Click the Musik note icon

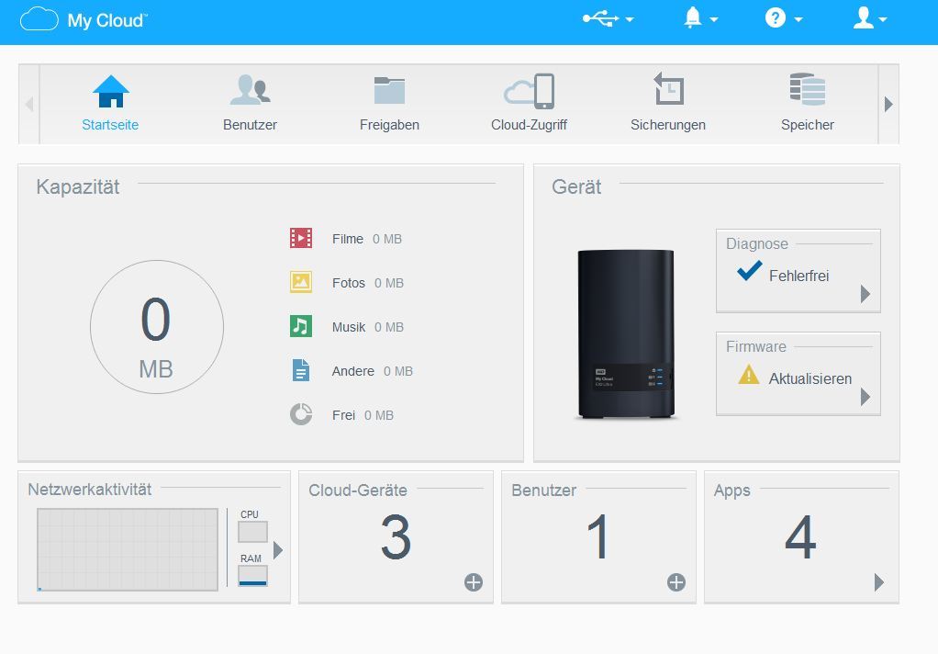tap(301, 326)
